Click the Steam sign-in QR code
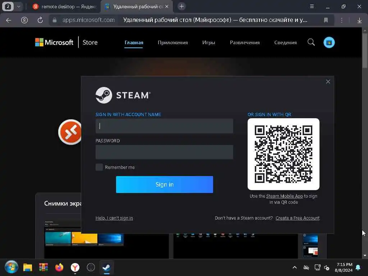Screen dimensions: 368x276 pos(283,154)
